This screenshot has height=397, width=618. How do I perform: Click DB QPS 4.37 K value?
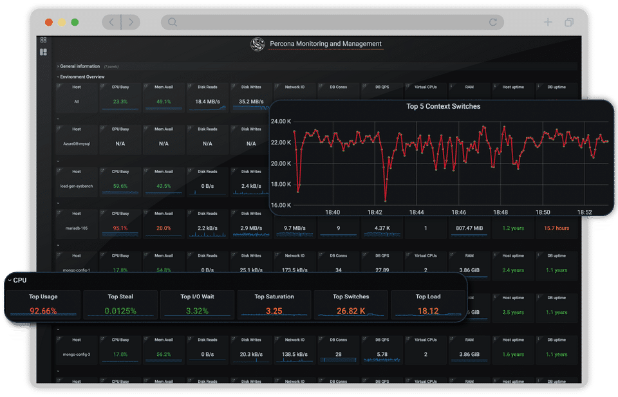point(382,228)
